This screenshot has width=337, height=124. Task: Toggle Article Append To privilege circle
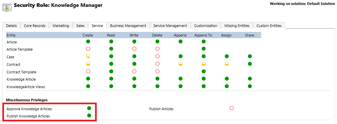204,41
